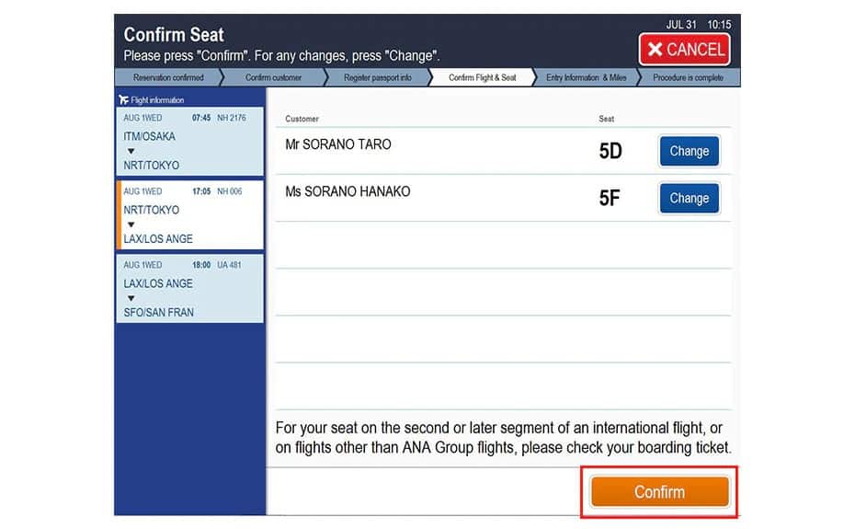Select the NRT/TOKYO to LAX flight card

click(x=190, y=214)
